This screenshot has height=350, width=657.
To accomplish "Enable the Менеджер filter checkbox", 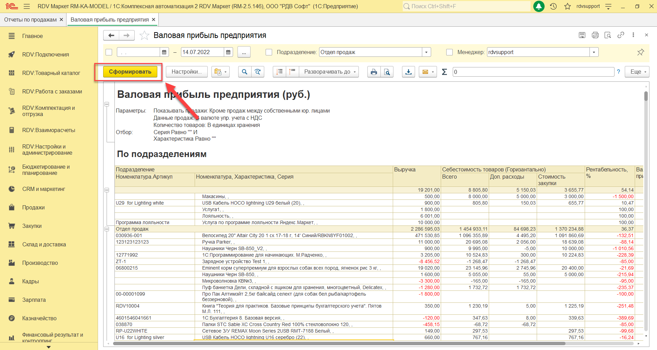I will [450, 52].
